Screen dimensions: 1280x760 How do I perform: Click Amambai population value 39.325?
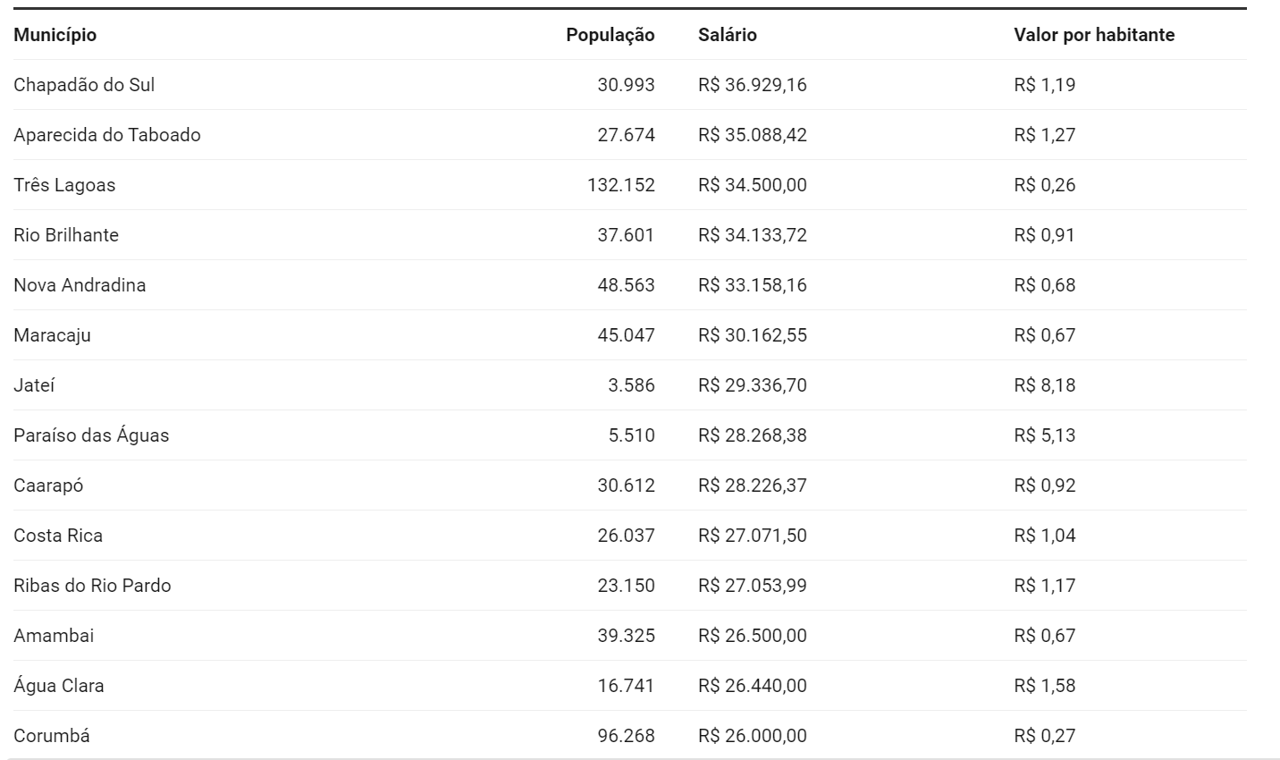[x=626, y=636]
